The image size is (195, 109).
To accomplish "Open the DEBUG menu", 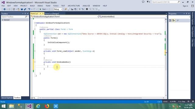I will tap(40, 6).
